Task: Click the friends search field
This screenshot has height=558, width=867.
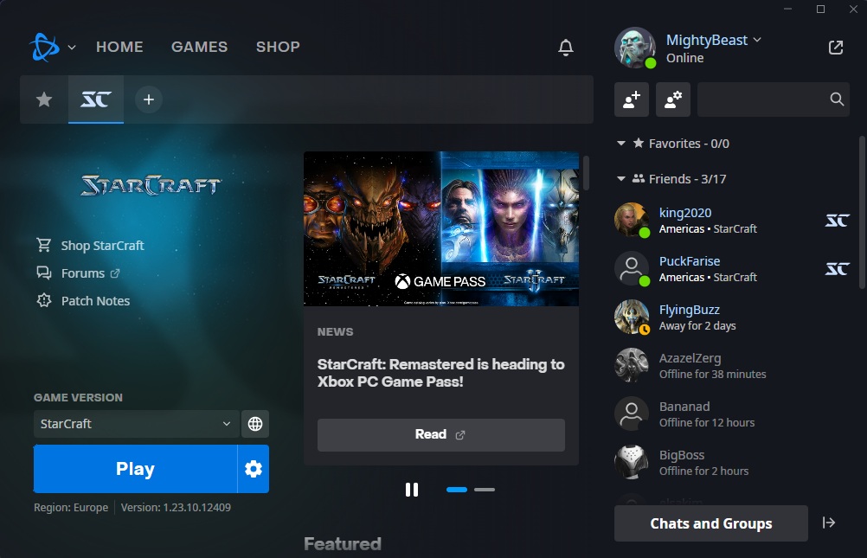Action: coord(773,99)
